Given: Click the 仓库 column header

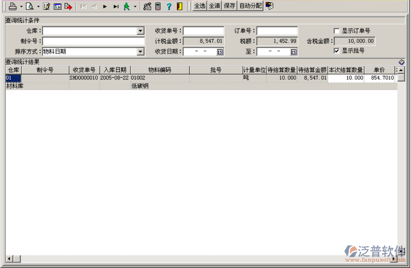Looking at the screenshot, I should click(x=14, y=70).
